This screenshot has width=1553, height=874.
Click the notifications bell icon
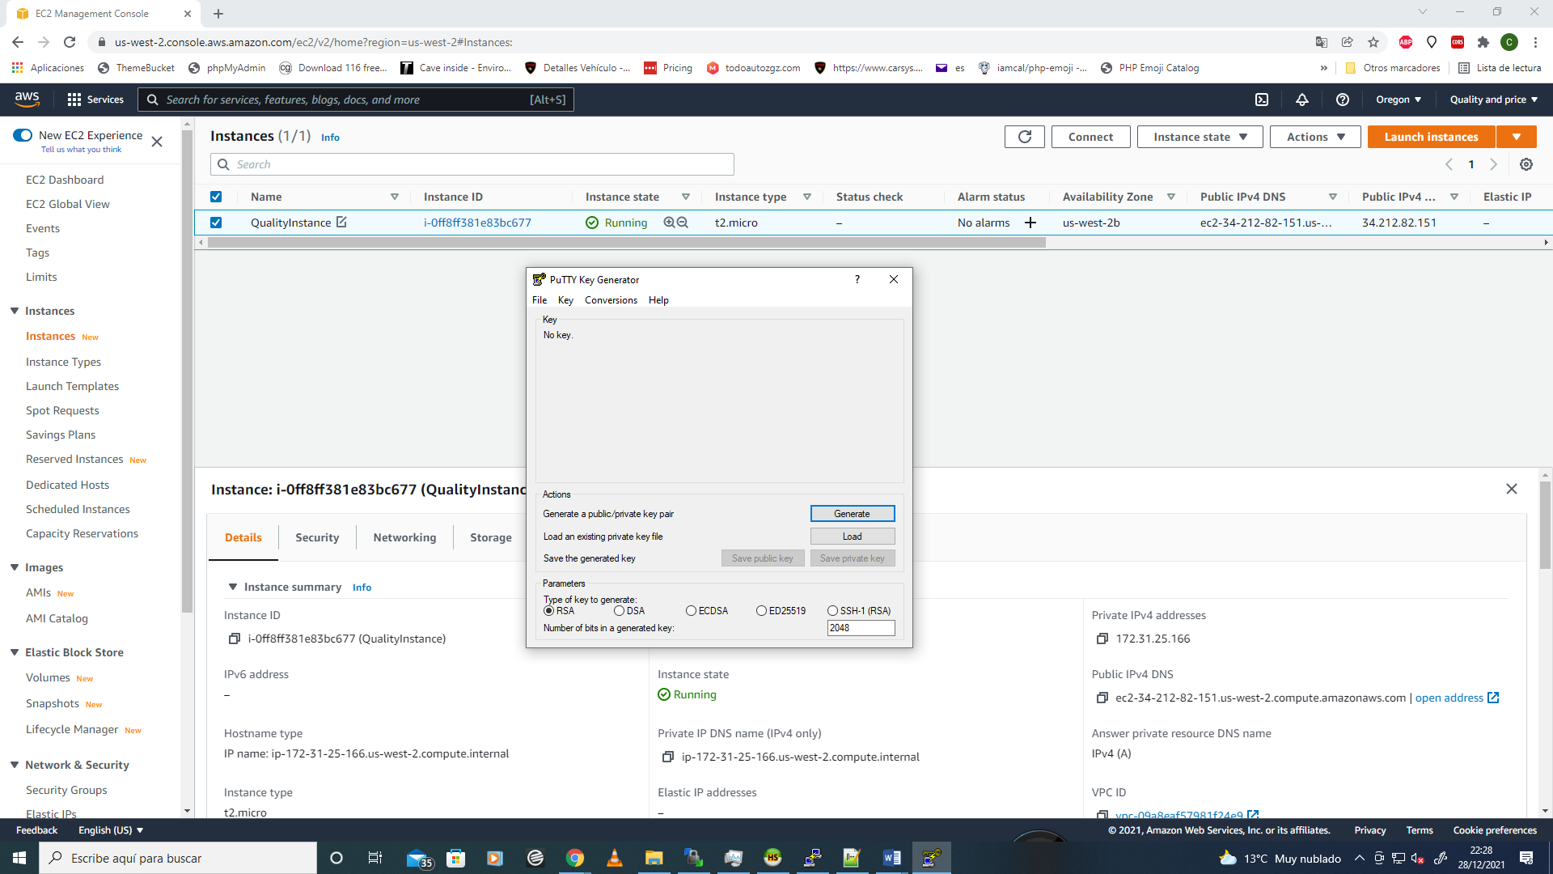tap(1301, 100)
